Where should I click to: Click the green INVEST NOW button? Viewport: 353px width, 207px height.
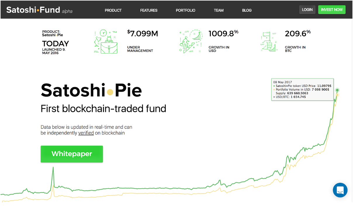pos(332,10)
